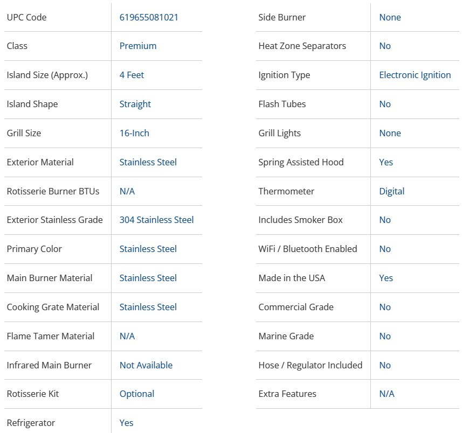Select the Premium class value
Image resolution: width=469 pixels, height=433 pixels.
138,46
